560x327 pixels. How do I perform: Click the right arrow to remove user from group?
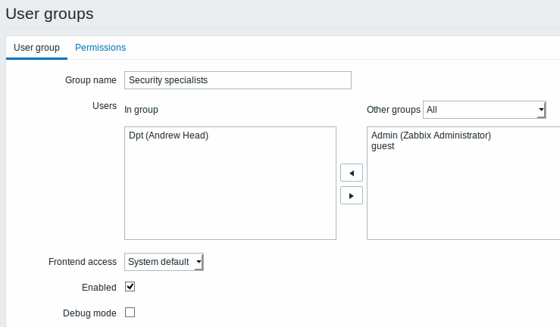tap(351, 195)
